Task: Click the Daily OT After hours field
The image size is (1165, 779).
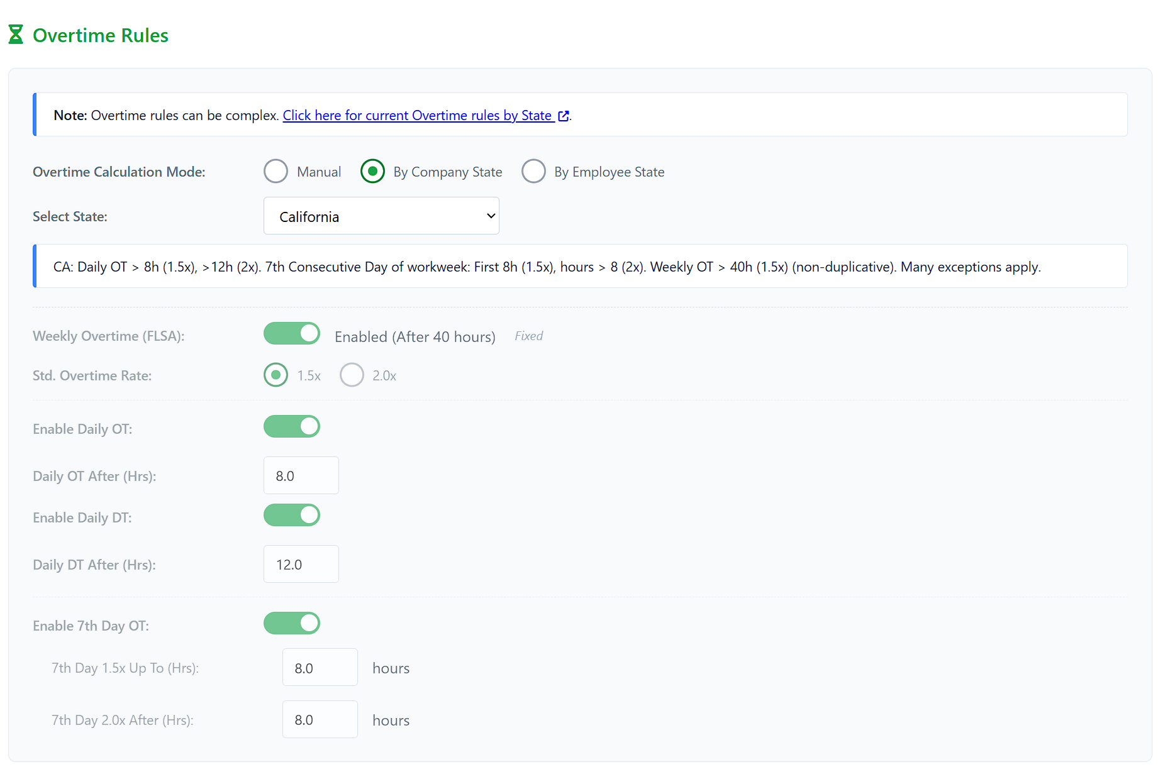Action: tap(301, 476)
